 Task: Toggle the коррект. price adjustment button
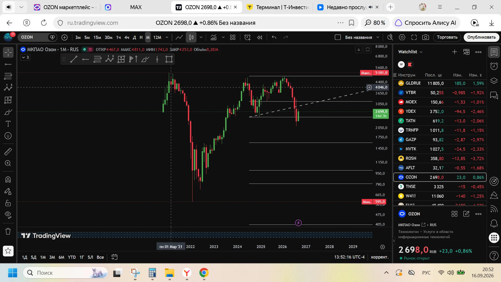(380, 257)
